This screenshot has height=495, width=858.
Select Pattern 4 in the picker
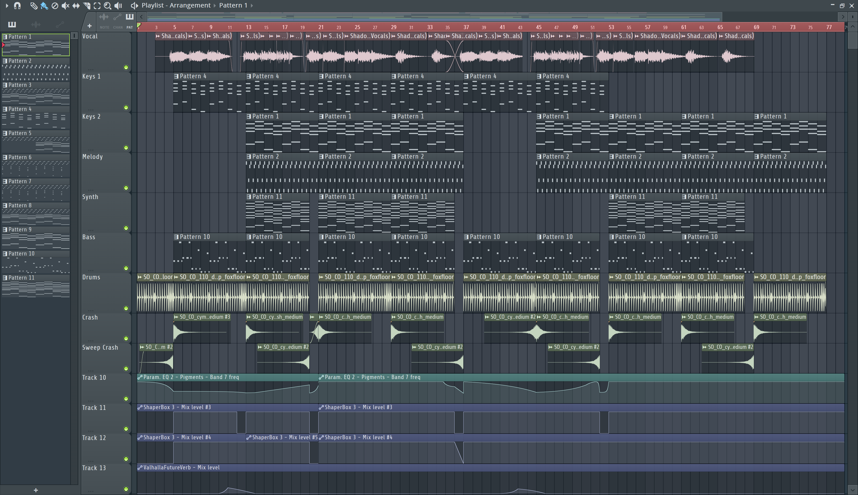click(x=36, y=117)
